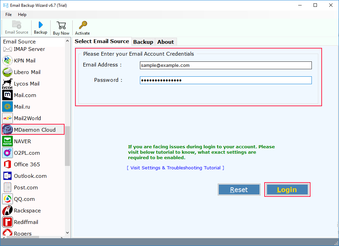339x246 pixels.
Task: Close the Email Backup Wizard window
Action: pos(331,5)
